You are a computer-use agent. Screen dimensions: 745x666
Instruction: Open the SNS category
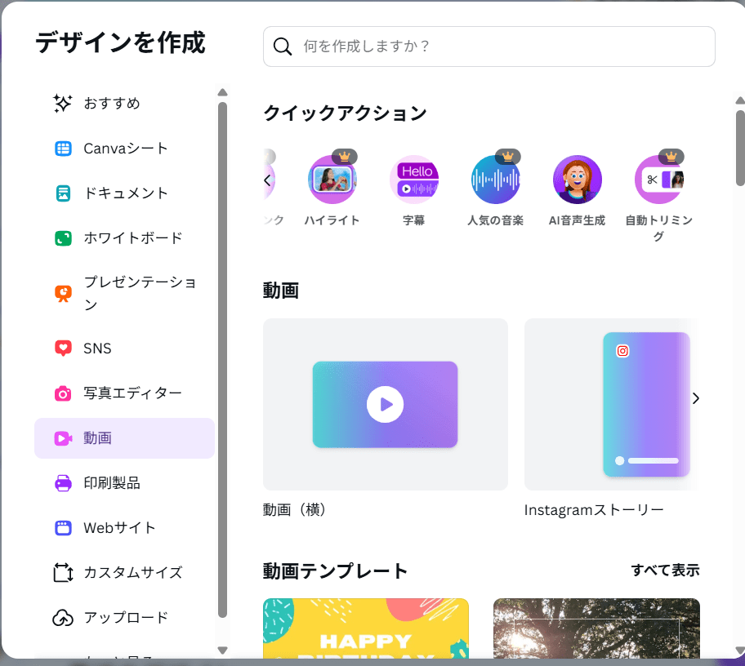click(124, 348)
